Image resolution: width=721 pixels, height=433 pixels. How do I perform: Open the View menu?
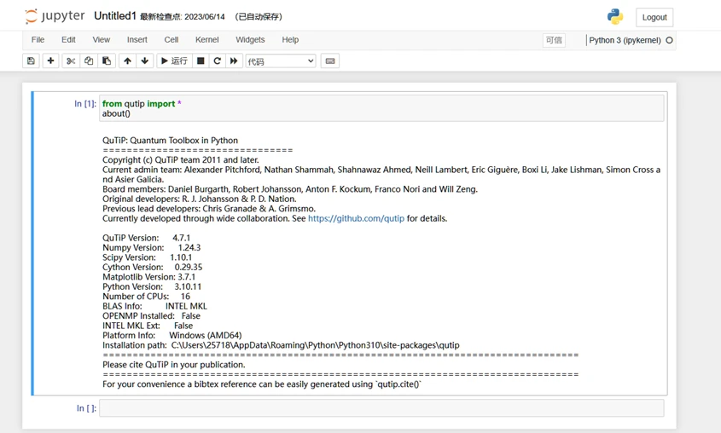point(102,39)
